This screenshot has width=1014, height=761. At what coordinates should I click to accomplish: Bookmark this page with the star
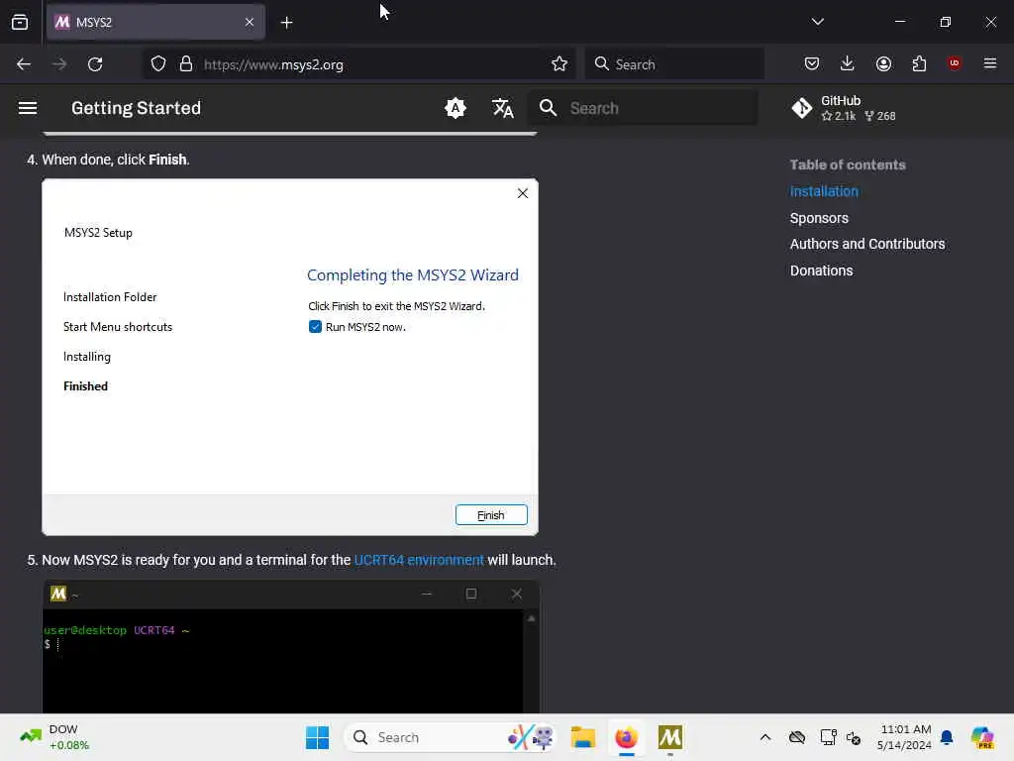[559, 64]
